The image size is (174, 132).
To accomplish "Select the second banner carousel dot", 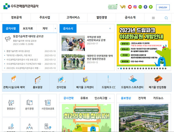I will point(124,68).
